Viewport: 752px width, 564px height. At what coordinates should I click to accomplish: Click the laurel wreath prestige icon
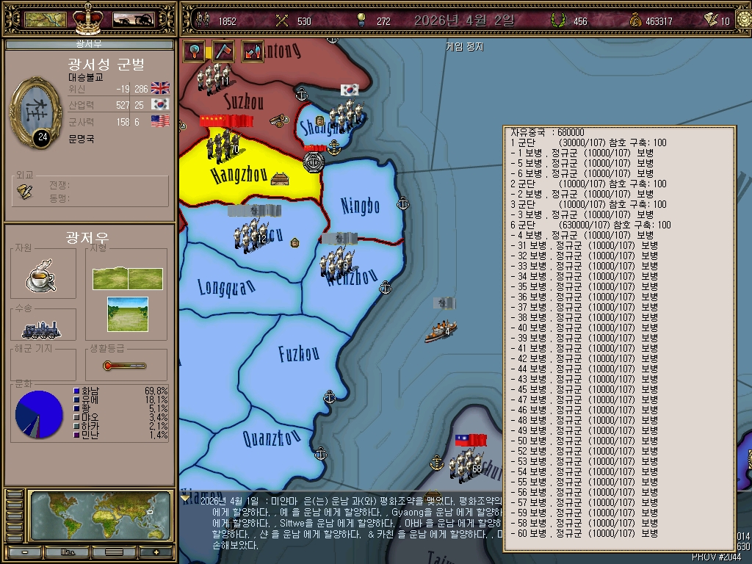557,20
